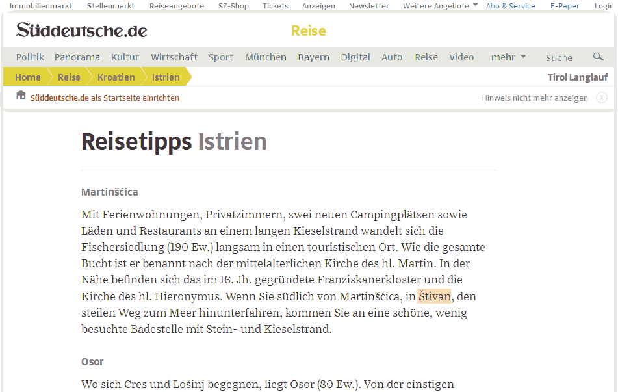The height and width of the screenshot is (392, 618).
Task: Go to Home in the breadcrumb
Action: pyautogui.click(x=27, y=77)
